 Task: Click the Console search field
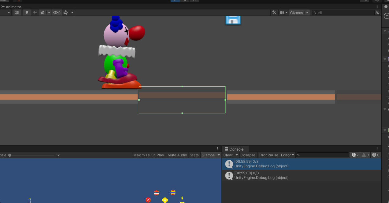pos(322,155)
